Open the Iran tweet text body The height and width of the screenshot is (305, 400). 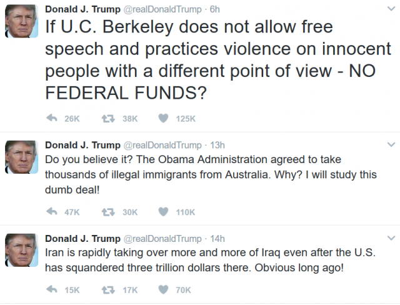pyautogui.click(x=210, y=260)
